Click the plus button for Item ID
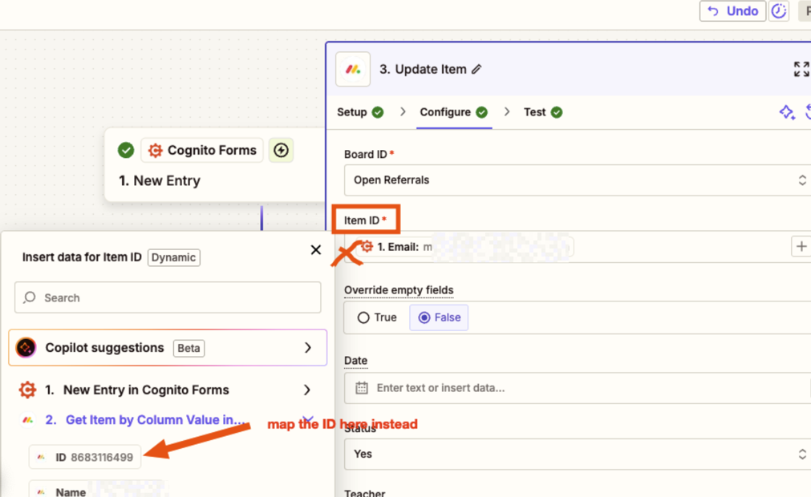This screenshot has width=811, height=497. (801, 247)
